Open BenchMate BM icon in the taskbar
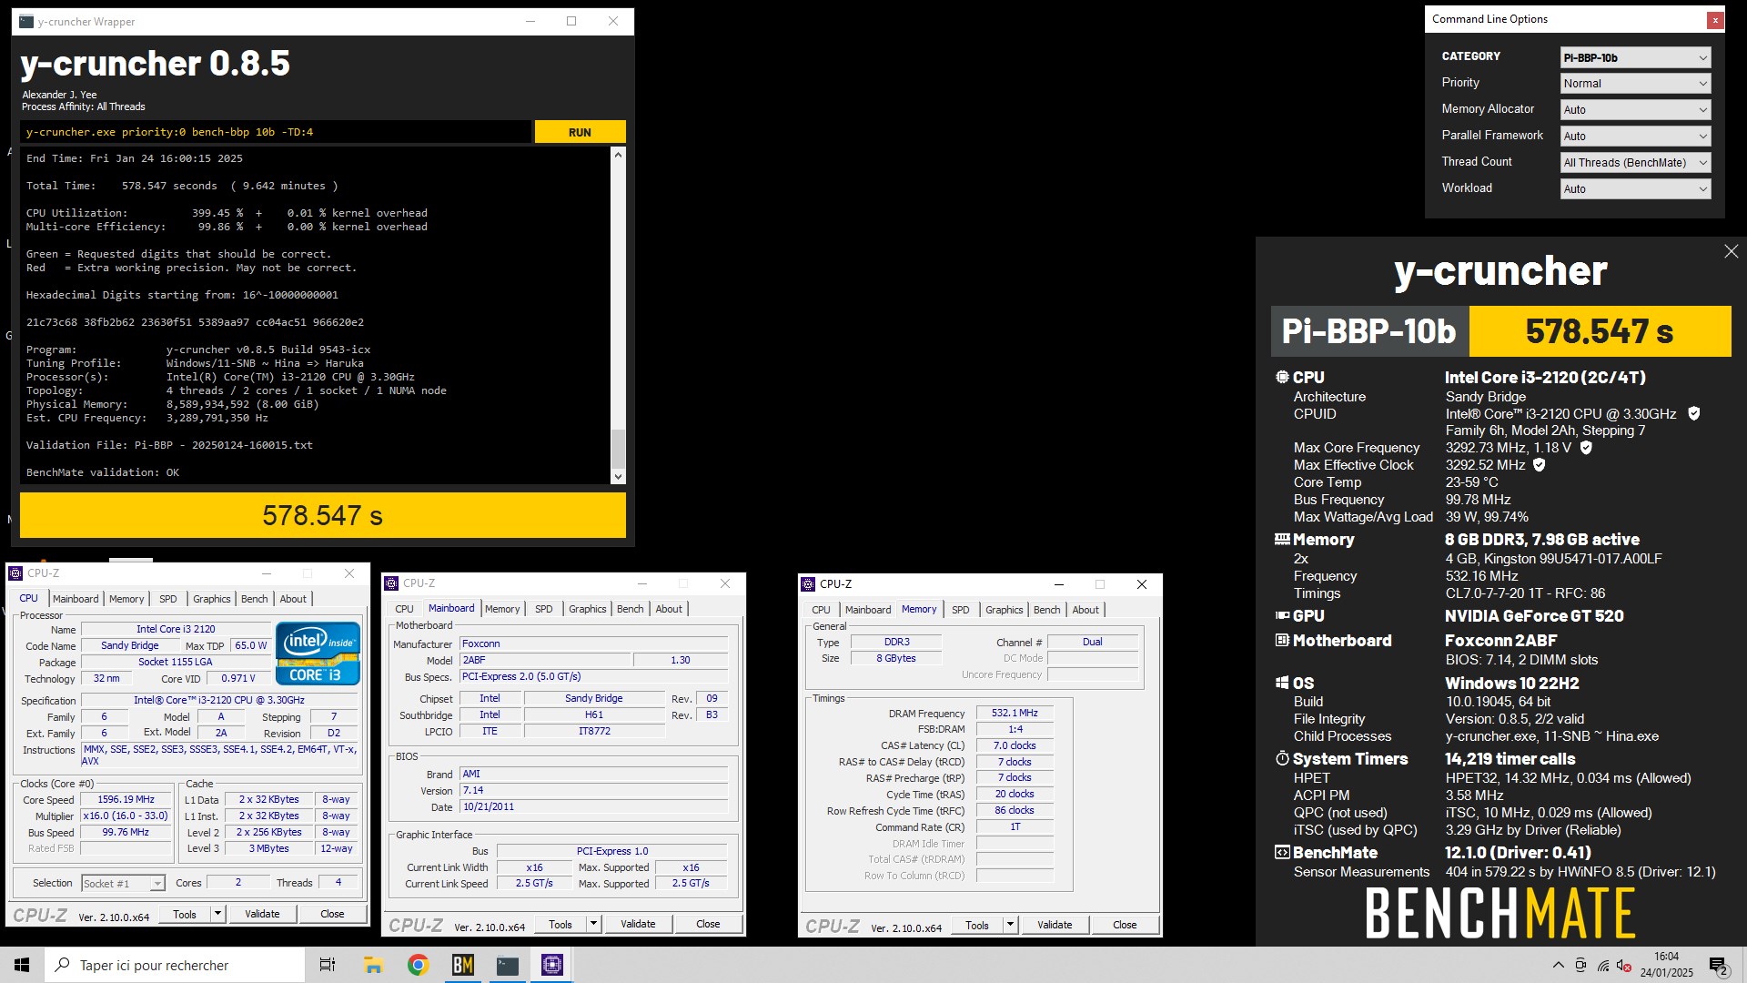The image size is (1747, 983). (462, 965)
